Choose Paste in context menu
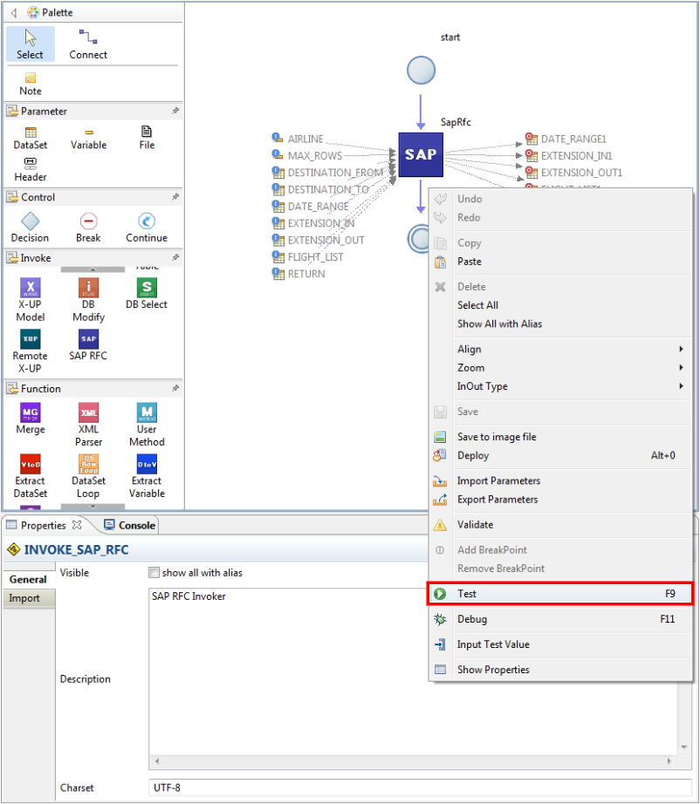Image resolution: width=700 pixels, height=804 pixels. [x=560, y=262]
